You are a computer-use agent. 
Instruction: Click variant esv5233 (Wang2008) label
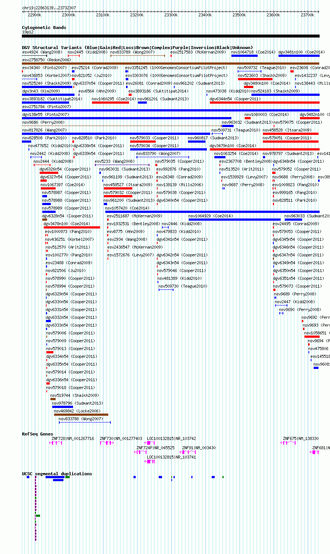pos(115,161)
